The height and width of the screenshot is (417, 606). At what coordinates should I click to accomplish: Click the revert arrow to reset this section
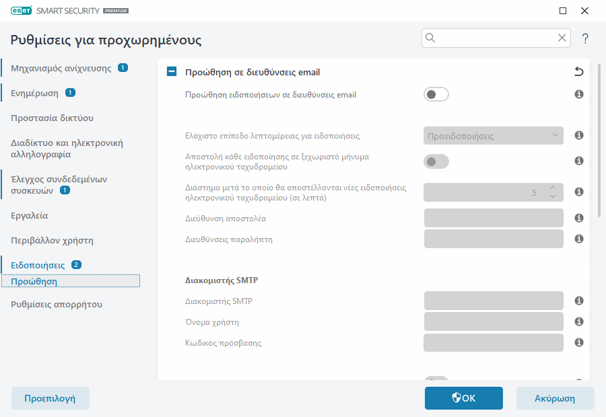578,71
